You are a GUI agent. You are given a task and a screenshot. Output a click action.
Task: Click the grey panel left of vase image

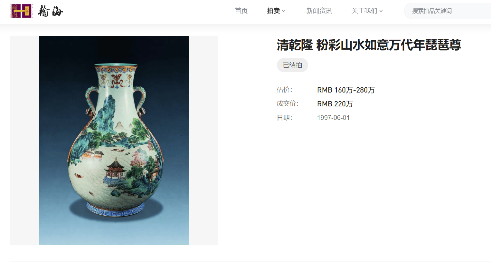[x=24, y=140]
